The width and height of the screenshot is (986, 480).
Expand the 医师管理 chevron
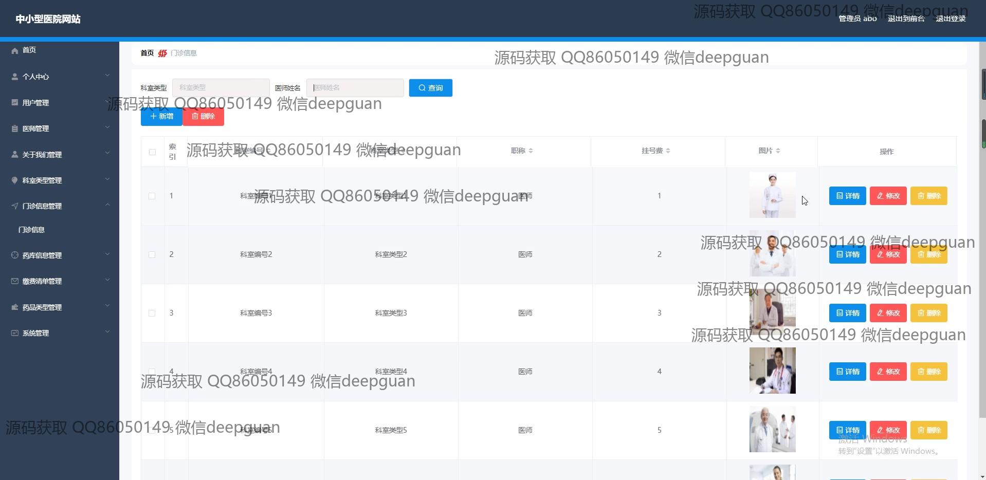tap(107, 127)
